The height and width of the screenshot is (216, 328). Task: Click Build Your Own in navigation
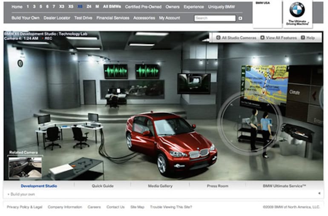pos(26,18)
